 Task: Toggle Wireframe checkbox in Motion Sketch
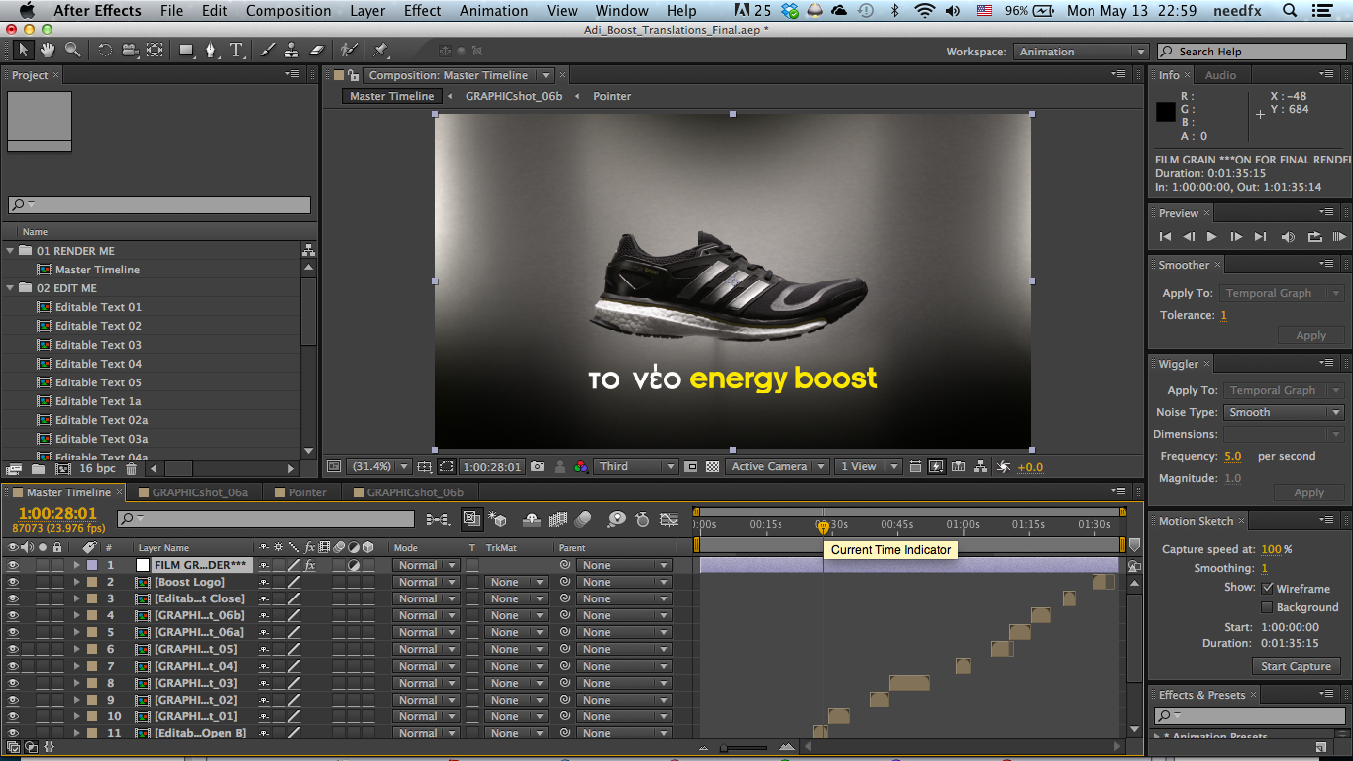(x=1268, y=589)
